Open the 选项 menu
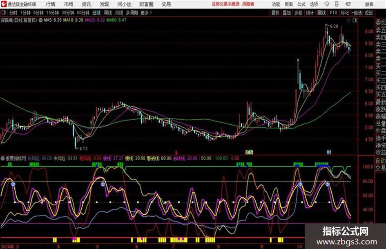The image size is (386, 249). coord(314,4)
